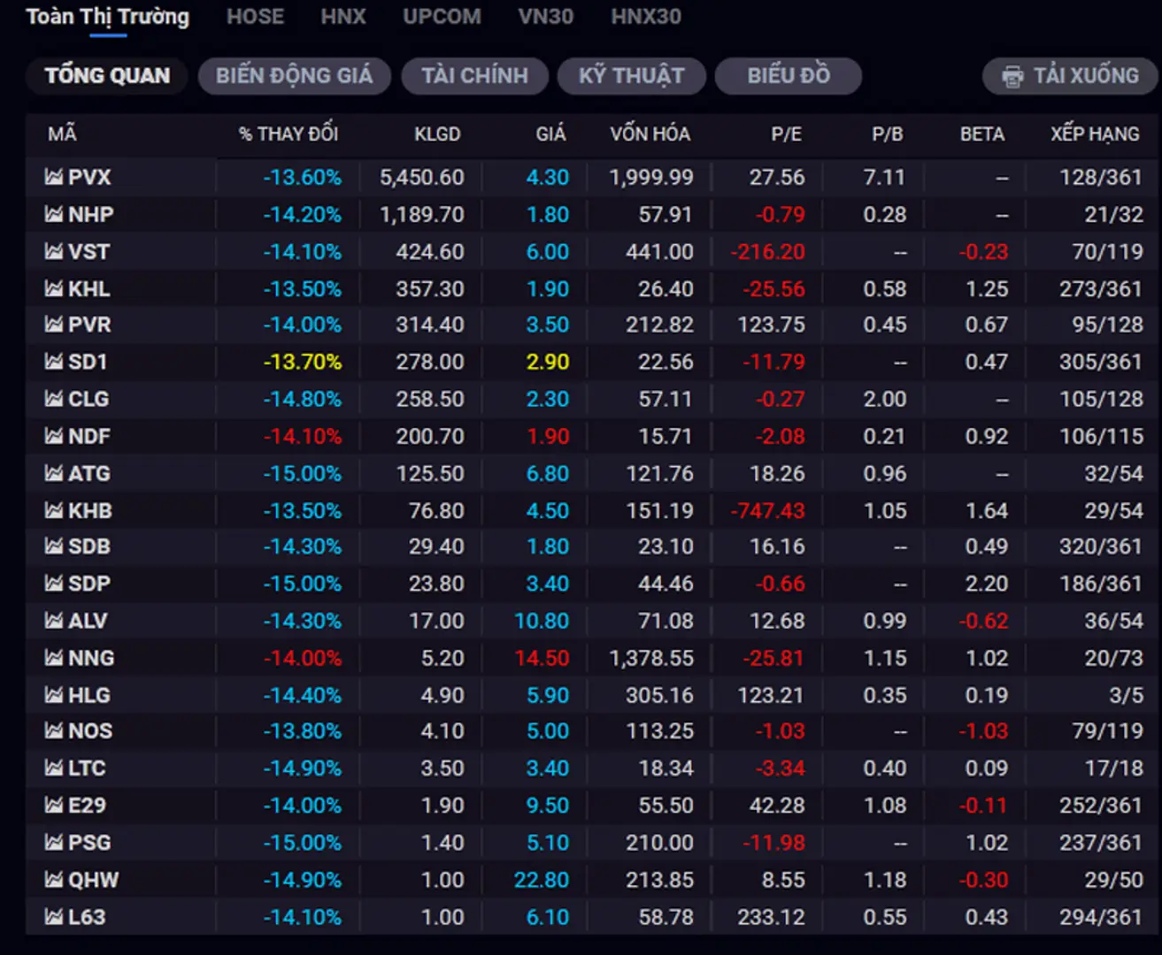
Task: Click the 5,450.60 volume cell
Action: click(421, 178)
